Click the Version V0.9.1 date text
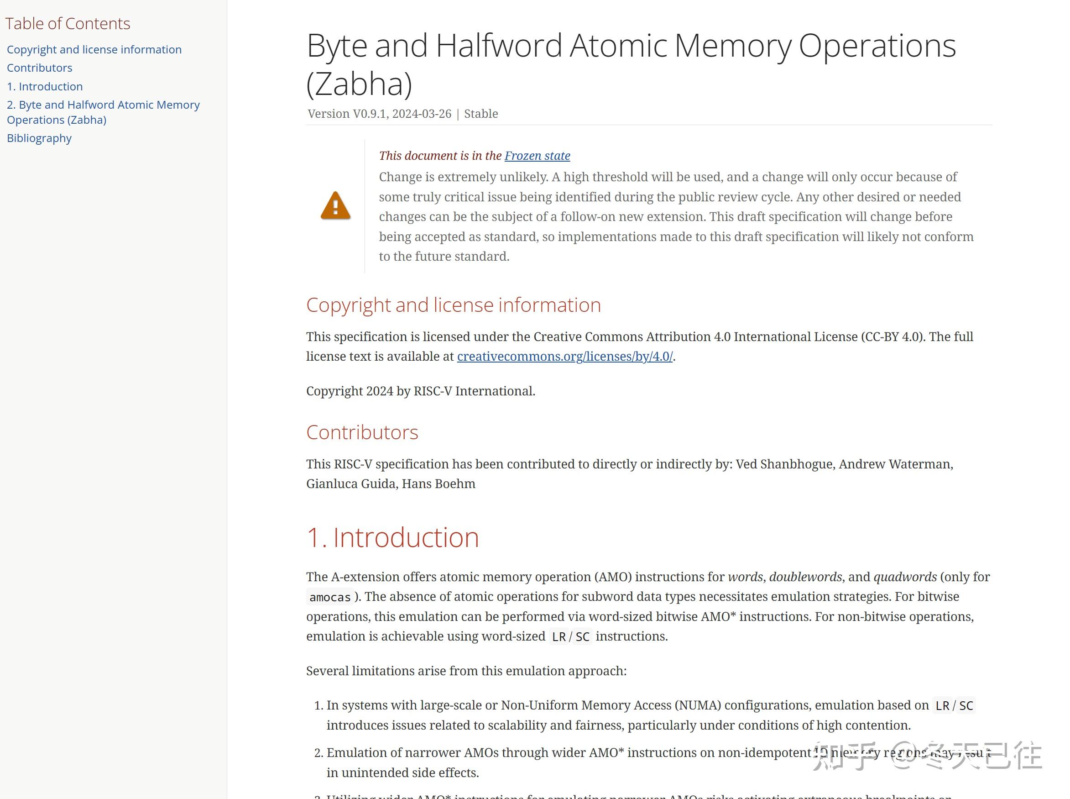1070x799 pixels. [379, 114]
